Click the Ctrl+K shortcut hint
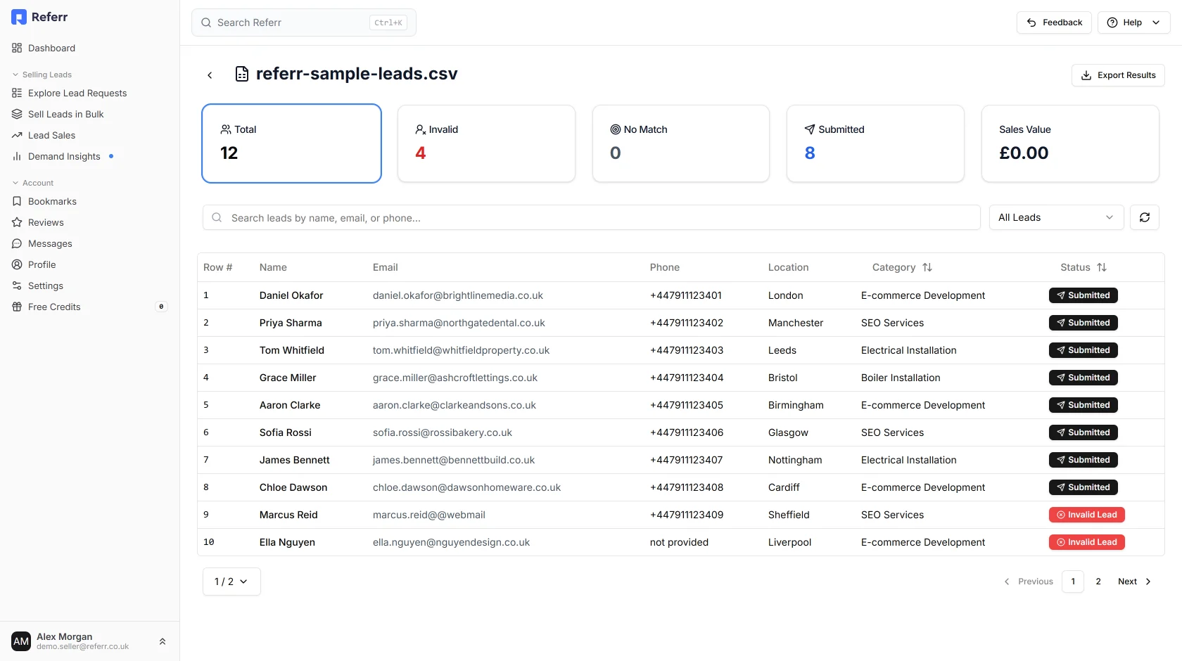This screenshot has width=1182, height=661. tap(388, 23)
